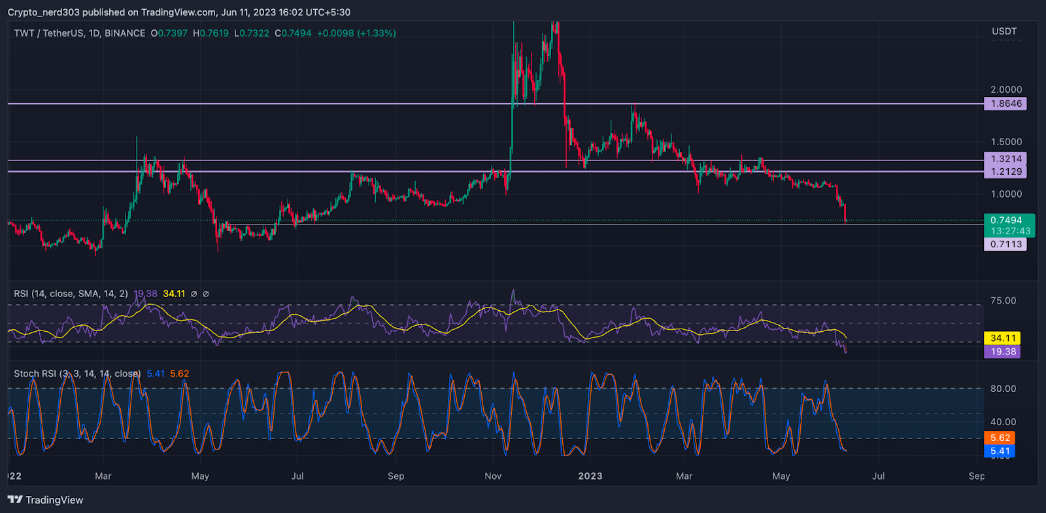
Task: Click the May 2022 time axis label
Action: 200,476
